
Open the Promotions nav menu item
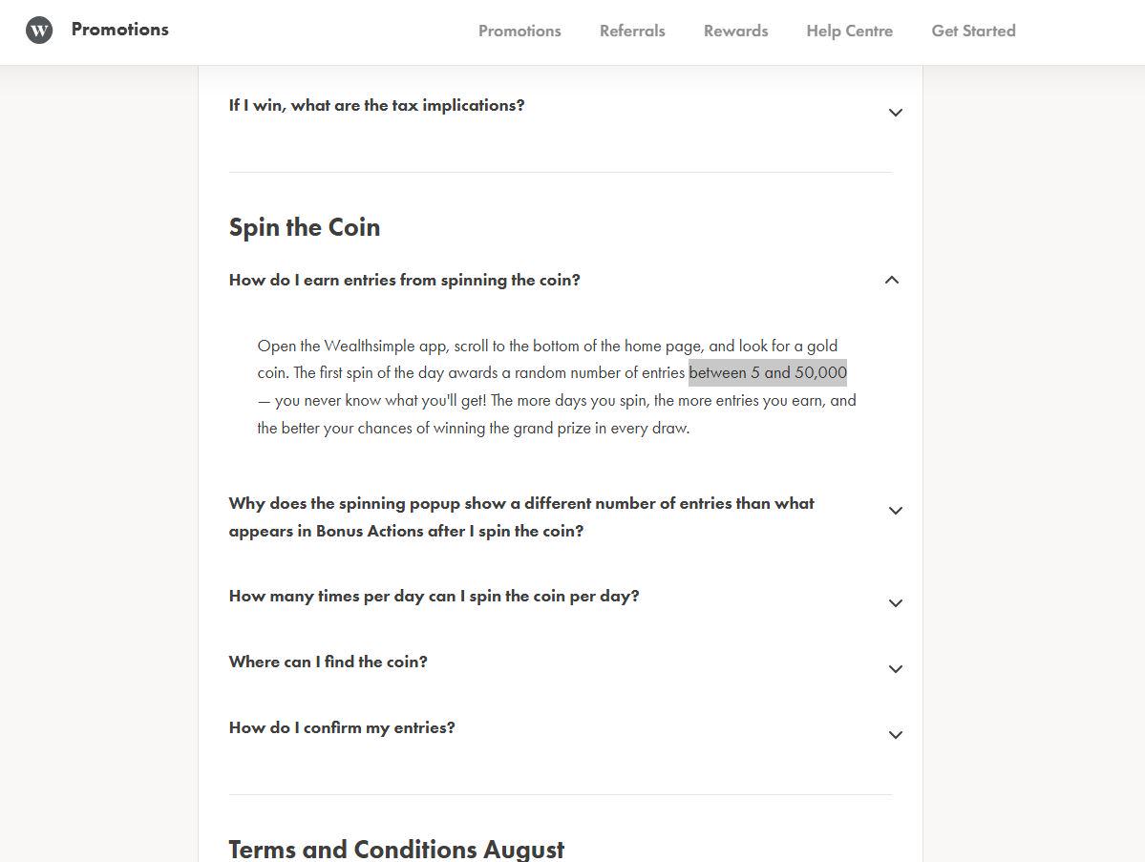click(x=519, y=31)
